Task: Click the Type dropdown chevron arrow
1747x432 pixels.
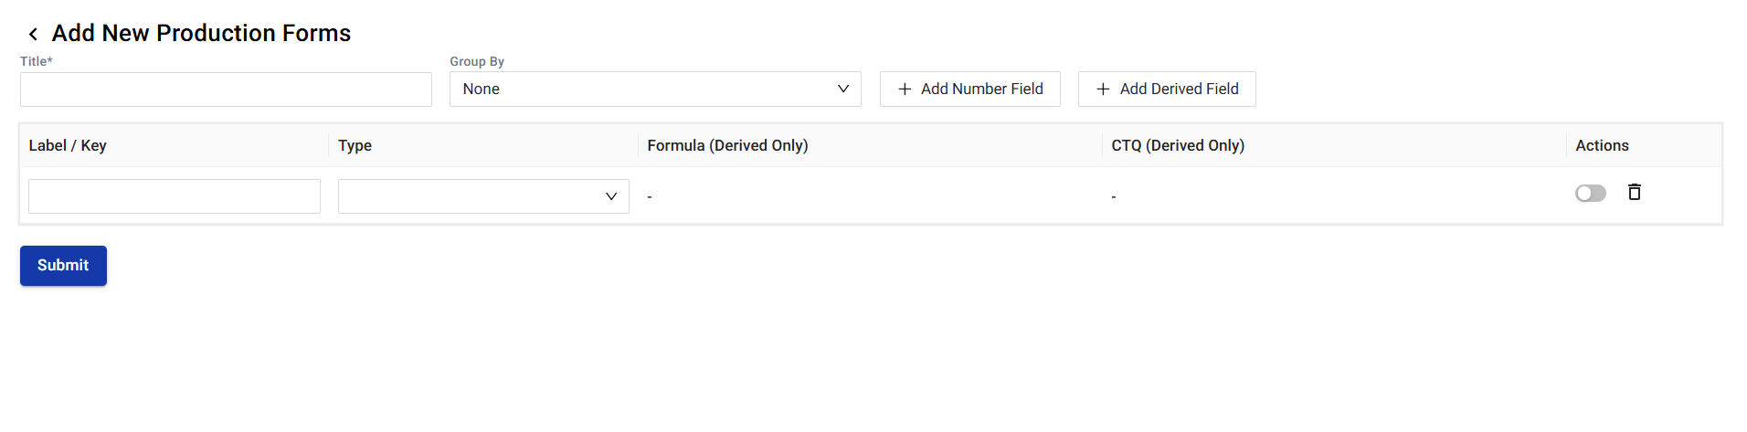Action: 611,196
